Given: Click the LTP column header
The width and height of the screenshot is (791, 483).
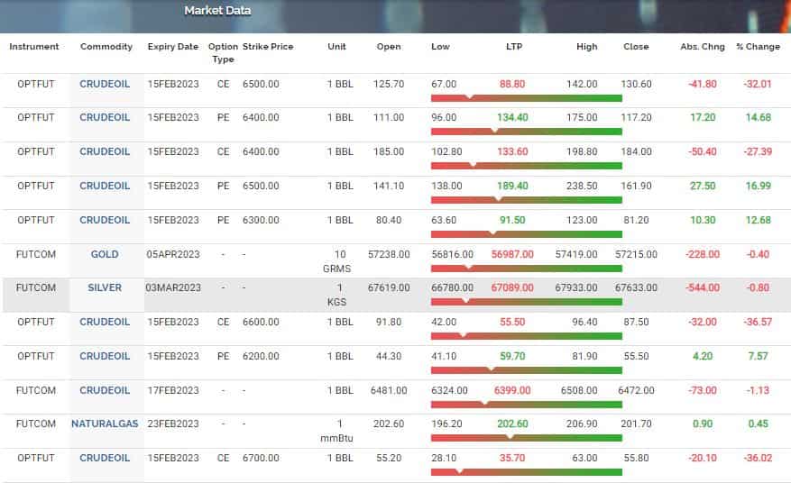Looking at the screenshot, I should [514, 46].
